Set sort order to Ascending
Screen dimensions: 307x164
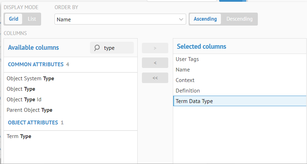point(205,19)
